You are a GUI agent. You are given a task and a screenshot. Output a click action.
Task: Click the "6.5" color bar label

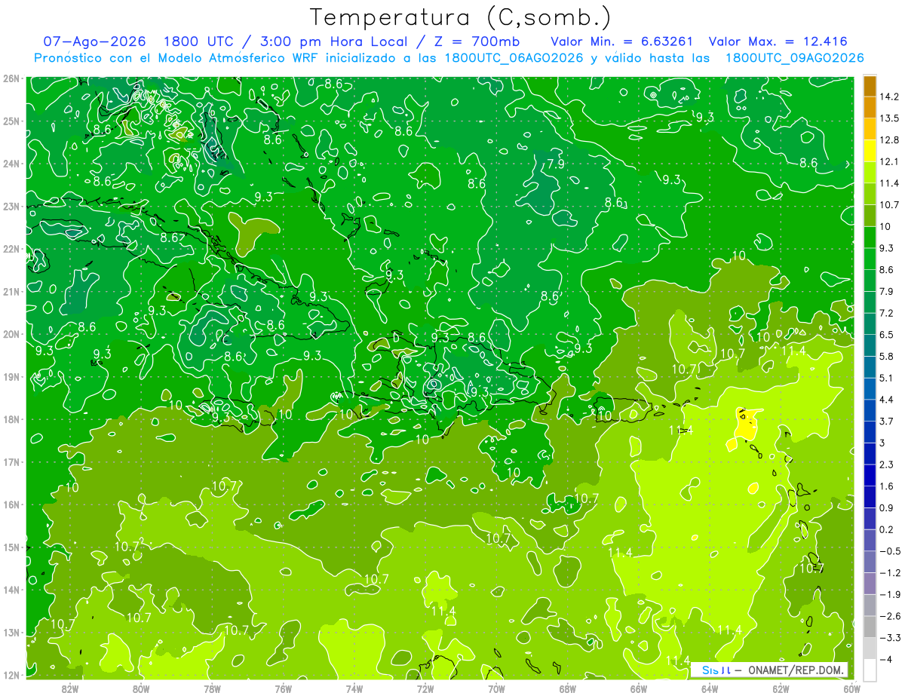[886, 335]
